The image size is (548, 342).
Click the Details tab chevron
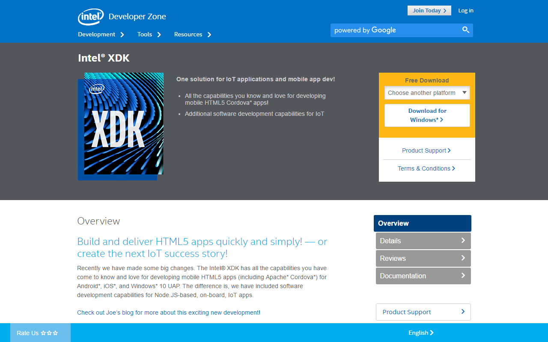[x=463, y=241]
